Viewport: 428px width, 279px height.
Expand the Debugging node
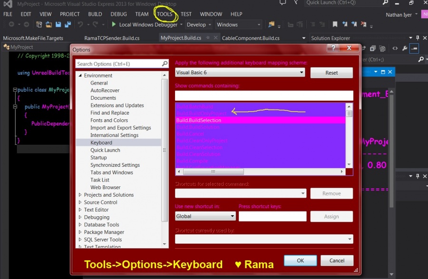[x=80, y=217]
